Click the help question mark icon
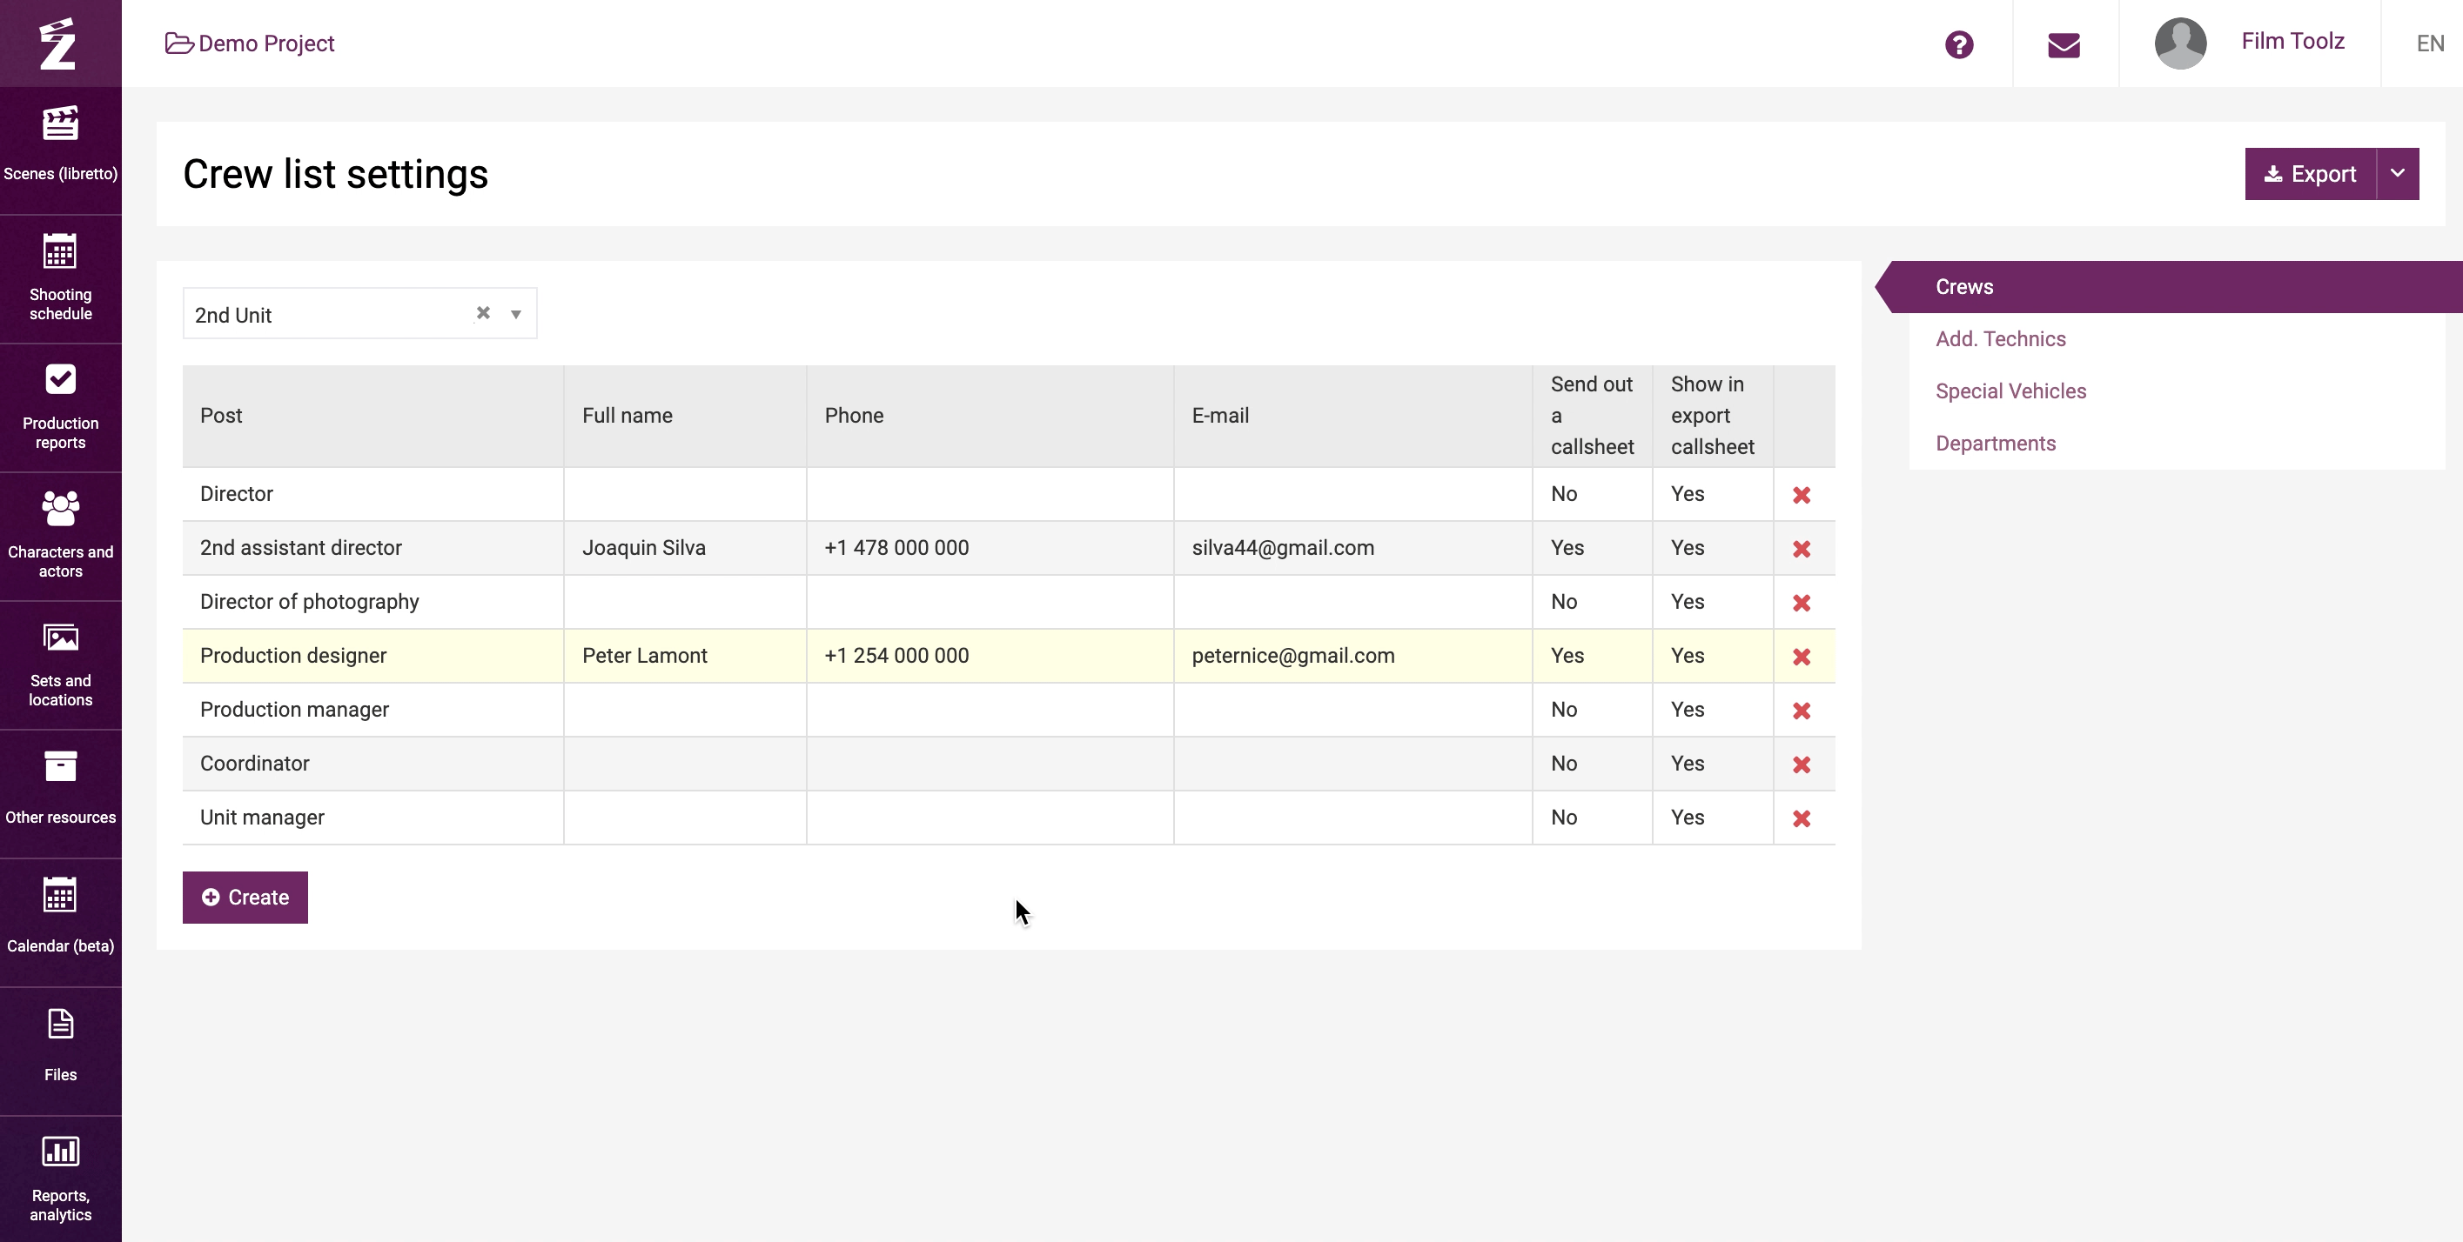Viewport: 2463px width, 1242px height. click(x=1958, y=44)
